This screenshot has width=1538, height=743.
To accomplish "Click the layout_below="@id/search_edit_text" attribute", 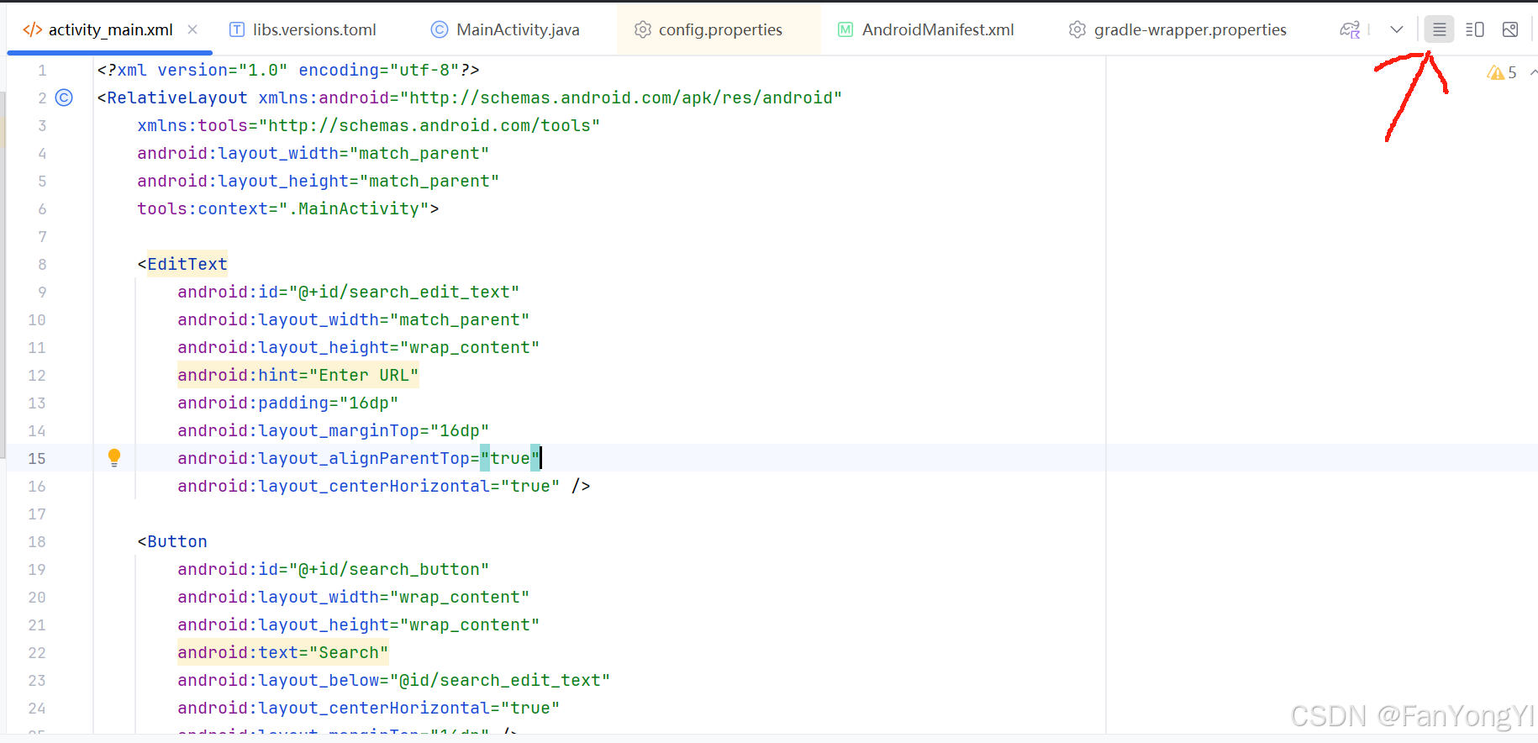I will (394, 681).
